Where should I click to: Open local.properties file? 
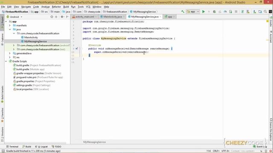pos(31,89)
